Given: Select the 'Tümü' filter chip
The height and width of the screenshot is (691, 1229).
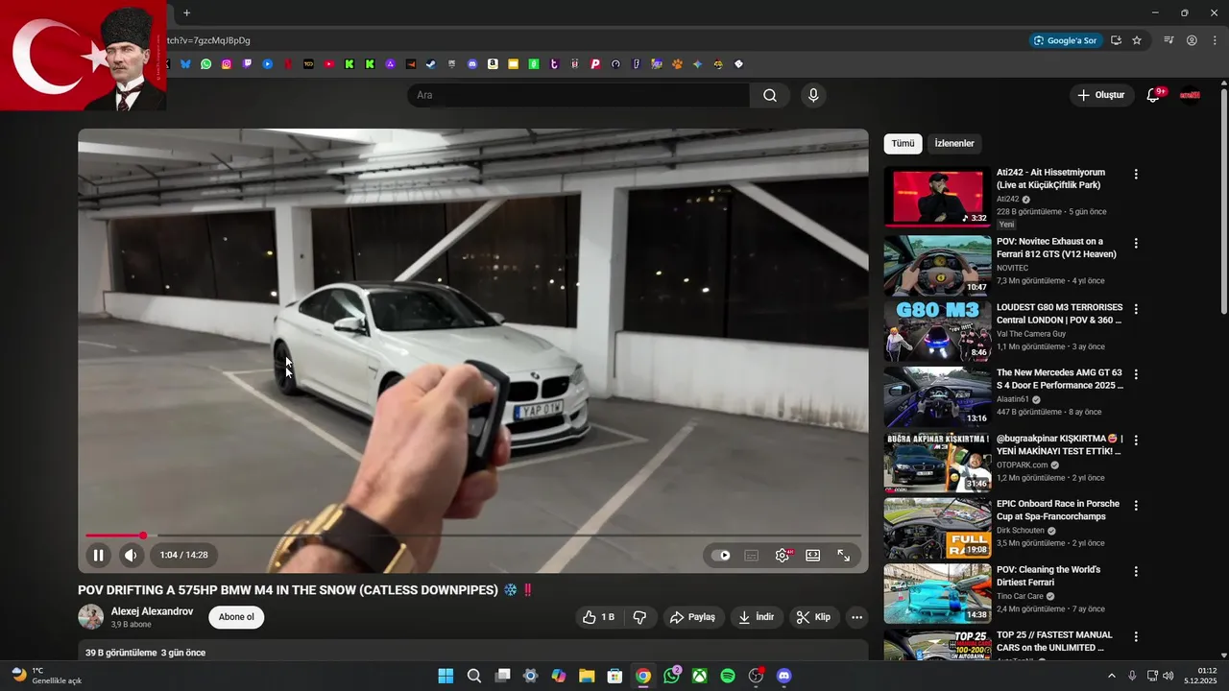Looking at the screenshot, I should pyautogui.click(x=903, y=144).
